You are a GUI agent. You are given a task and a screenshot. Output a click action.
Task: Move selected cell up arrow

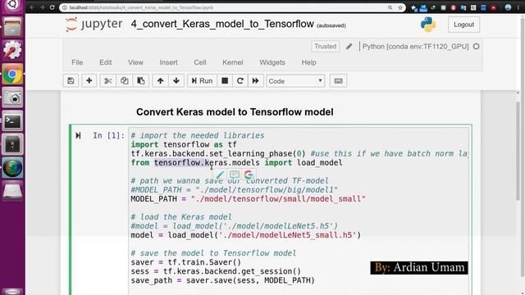(161, 81)
